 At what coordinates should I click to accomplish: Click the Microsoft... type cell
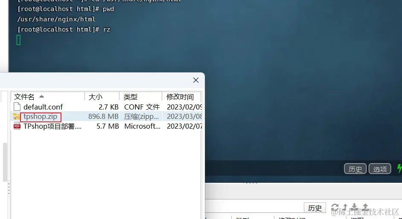(142, 127)
